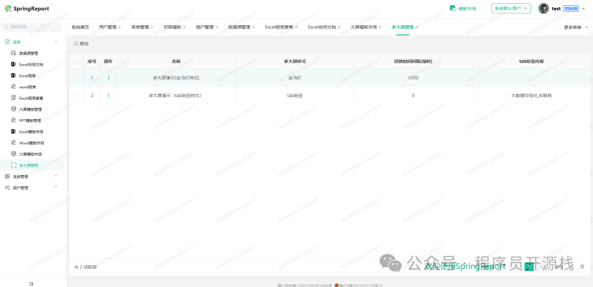The height and width of the screenshot is (287, 593).
Task: Switch to the 用户管理 tab
Action: (108, 27)
